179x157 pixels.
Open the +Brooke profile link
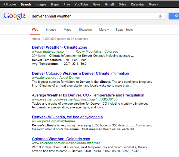click(10, 4)
